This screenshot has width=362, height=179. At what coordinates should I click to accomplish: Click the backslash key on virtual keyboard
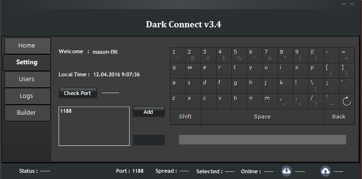316,86
